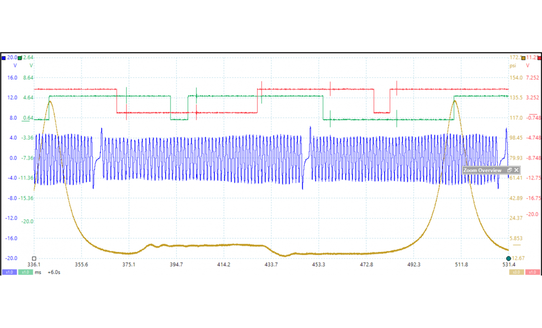Screen dimensions: 542x328
Task: Click the red x1.0 zoom factor button
Action: coord(532,272)
